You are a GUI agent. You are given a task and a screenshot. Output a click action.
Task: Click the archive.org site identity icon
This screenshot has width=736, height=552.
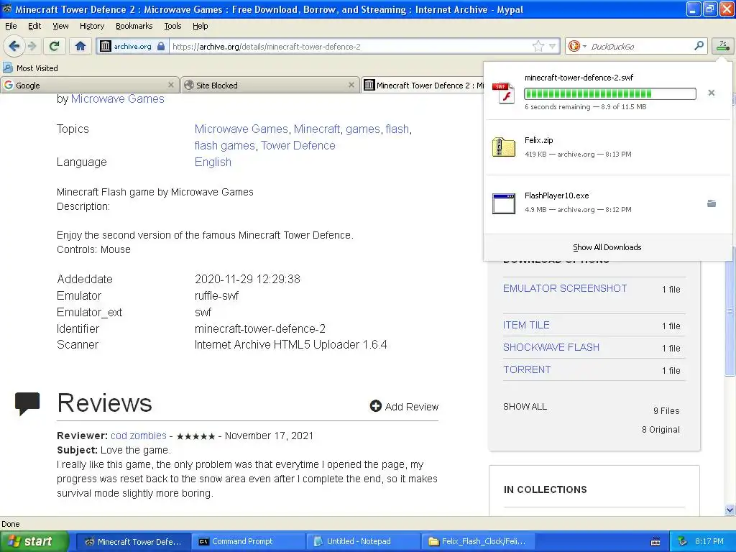coord(106,46)
